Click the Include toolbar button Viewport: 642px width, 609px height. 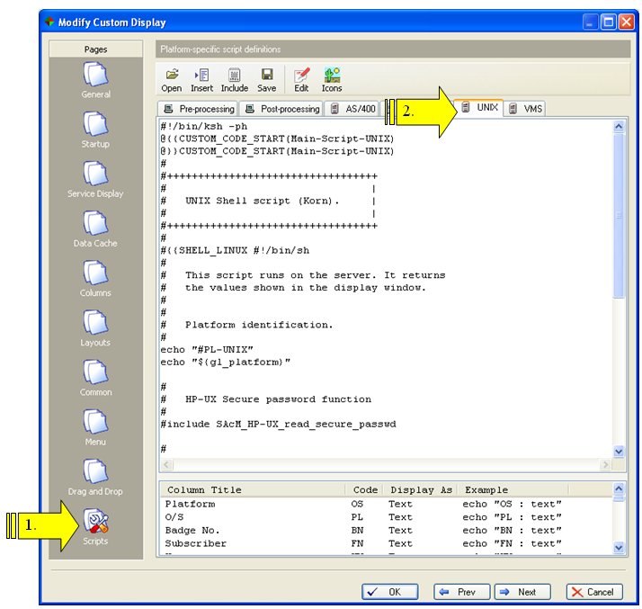pyautogui.click(x=234, y=79)
